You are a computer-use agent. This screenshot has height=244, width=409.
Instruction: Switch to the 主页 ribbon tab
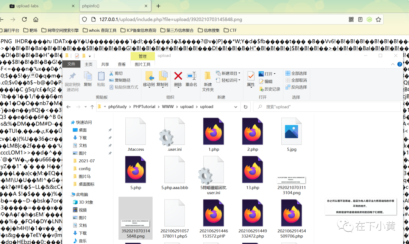tap(88, 64)
